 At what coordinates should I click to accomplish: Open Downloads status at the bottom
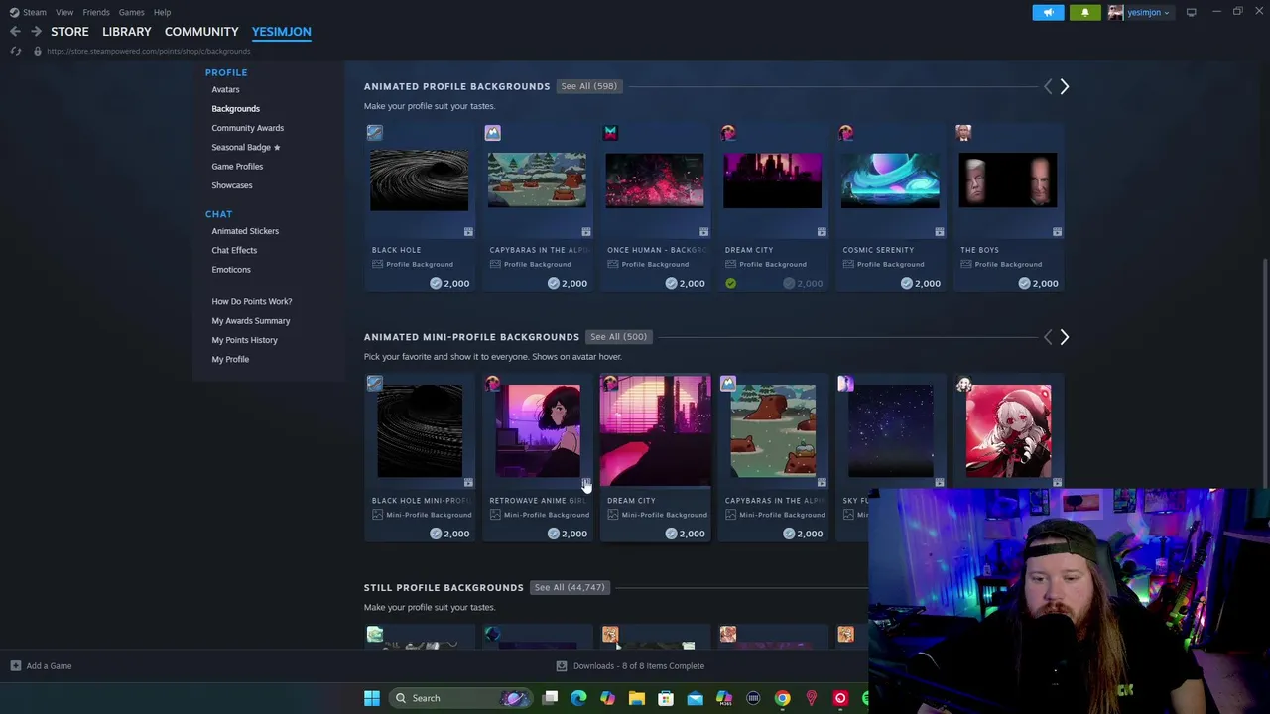pyautogui.click(x=630, y=666)
